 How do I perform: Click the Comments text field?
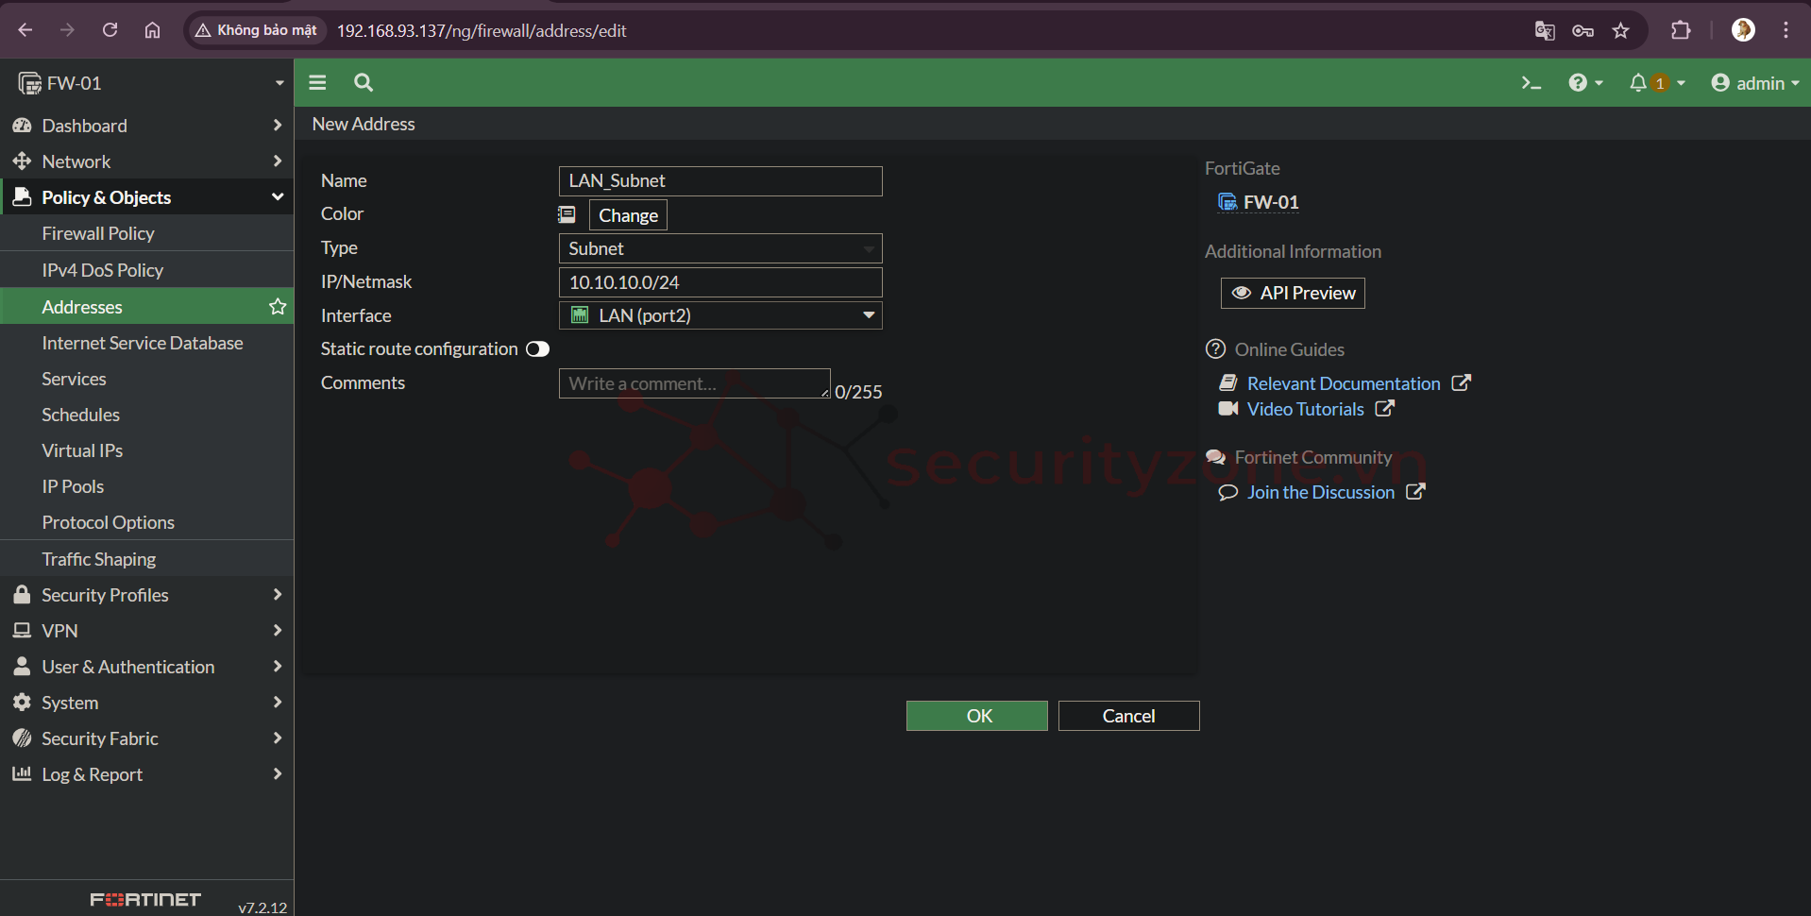694,383
